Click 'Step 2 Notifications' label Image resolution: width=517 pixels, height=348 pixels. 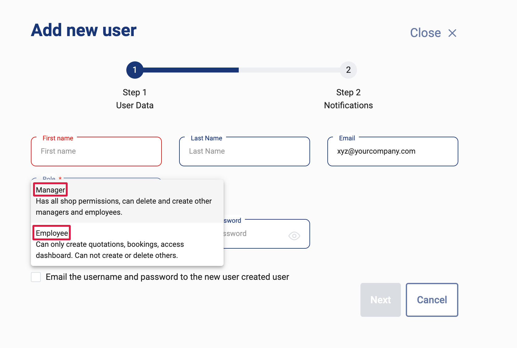click(348, 99)
